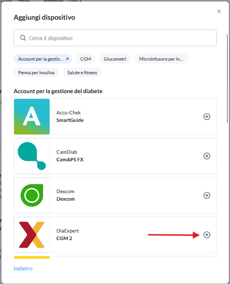Add the DiaExpert CGM 2 device
230x284 pixels.
(207, 235)
